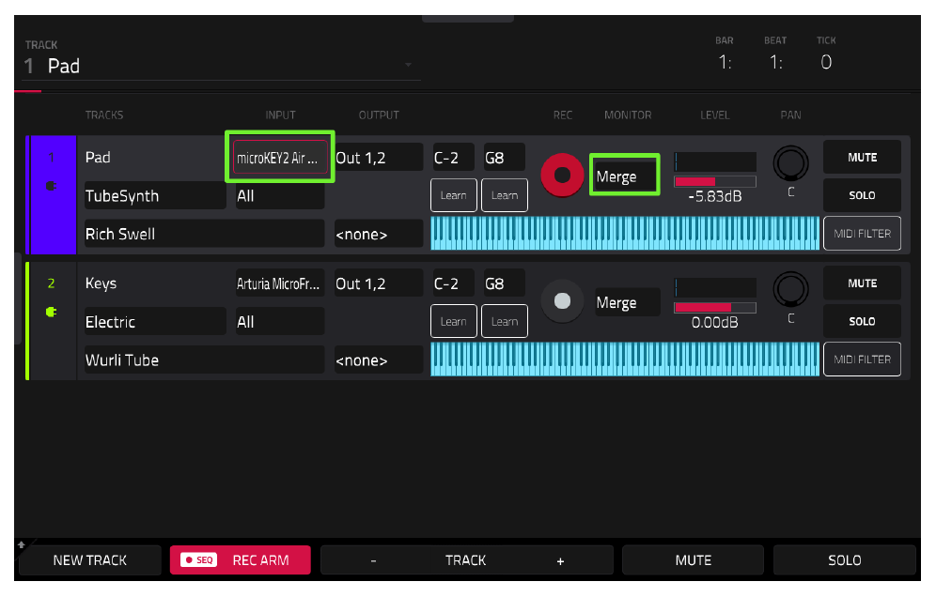This screenshot has width=936, height=597.
Task: Select the Wurli Tube preset field
Action: [x=204, y=360]
